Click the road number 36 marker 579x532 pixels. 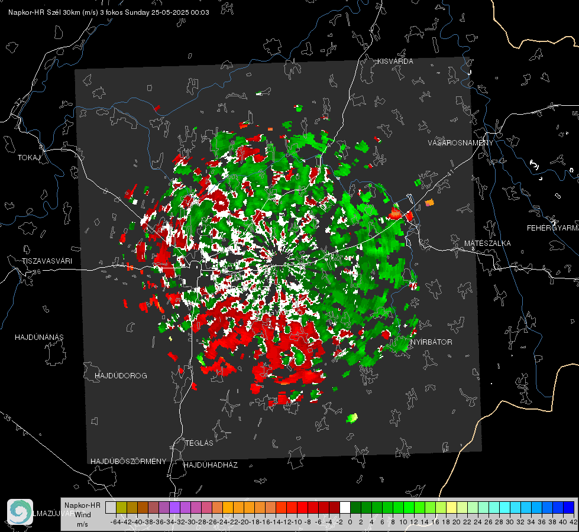(x=37, y=272)
